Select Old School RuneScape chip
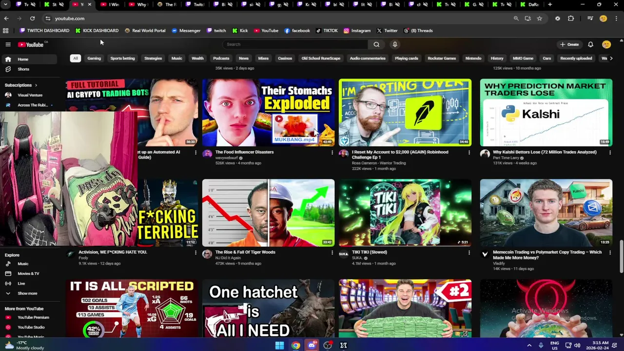The image size is (624, 351). (321, 58)
